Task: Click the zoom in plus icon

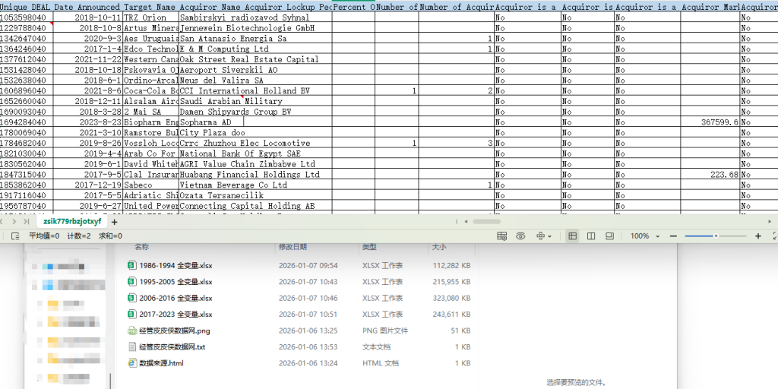Action: coord(758,236)
